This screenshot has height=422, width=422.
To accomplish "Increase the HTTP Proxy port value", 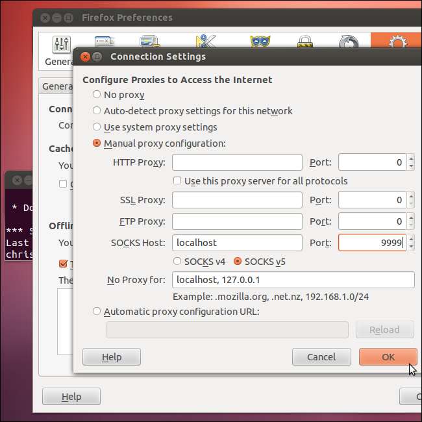I will (410, 158).
